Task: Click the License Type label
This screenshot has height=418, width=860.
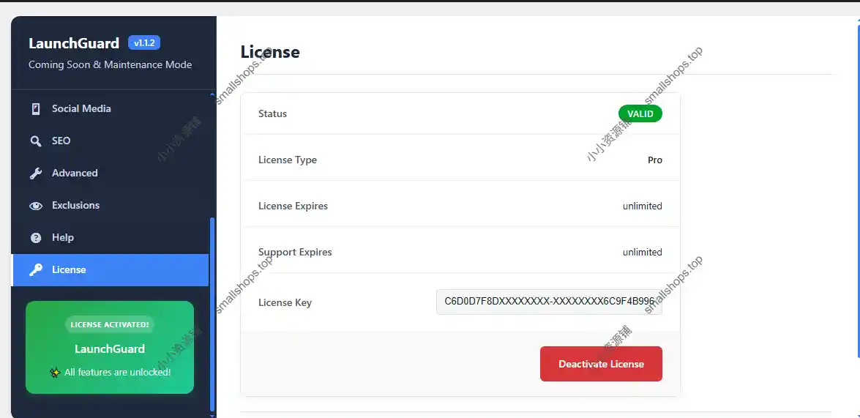Action: pyautogui.click(x=288, y=160)
